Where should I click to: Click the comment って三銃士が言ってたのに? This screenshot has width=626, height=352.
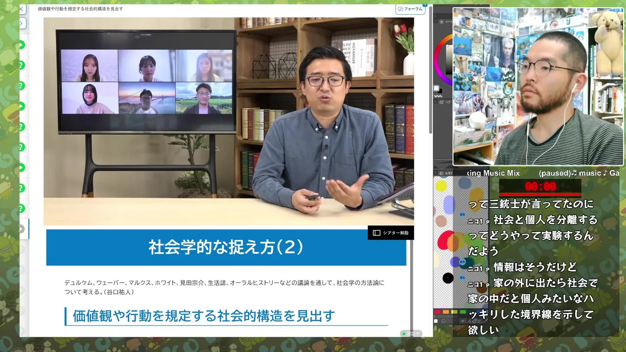[531, 204]
